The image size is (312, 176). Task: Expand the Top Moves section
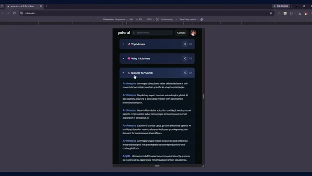[x=123, y=44]
